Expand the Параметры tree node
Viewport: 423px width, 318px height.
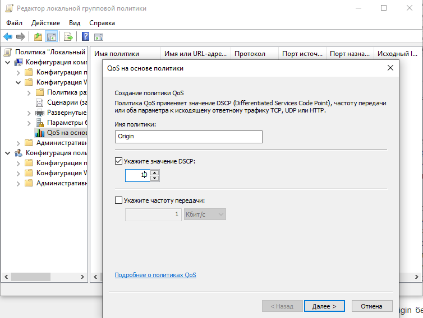(29, 123)
